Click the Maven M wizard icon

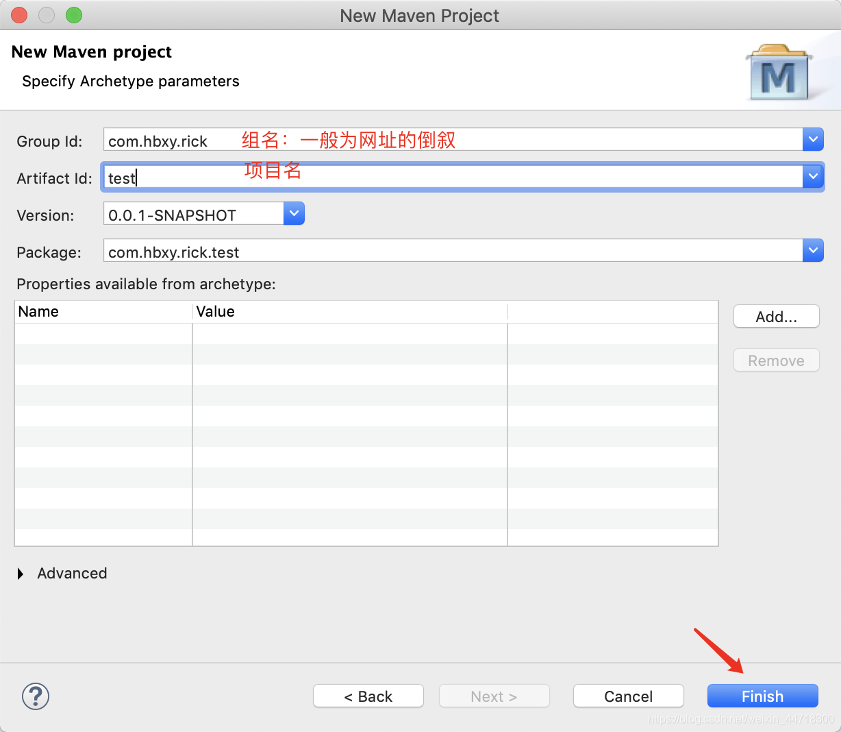(779, 72)
